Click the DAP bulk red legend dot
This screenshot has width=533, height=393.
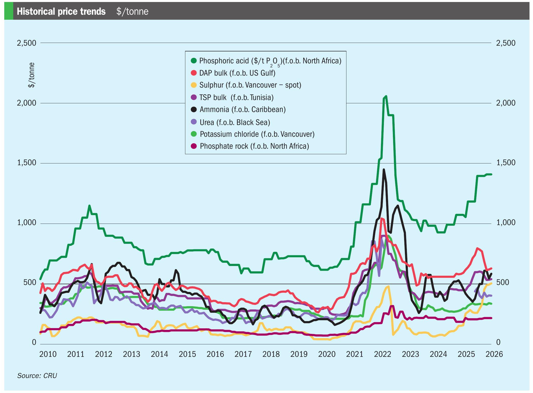[x=194, y=73]
